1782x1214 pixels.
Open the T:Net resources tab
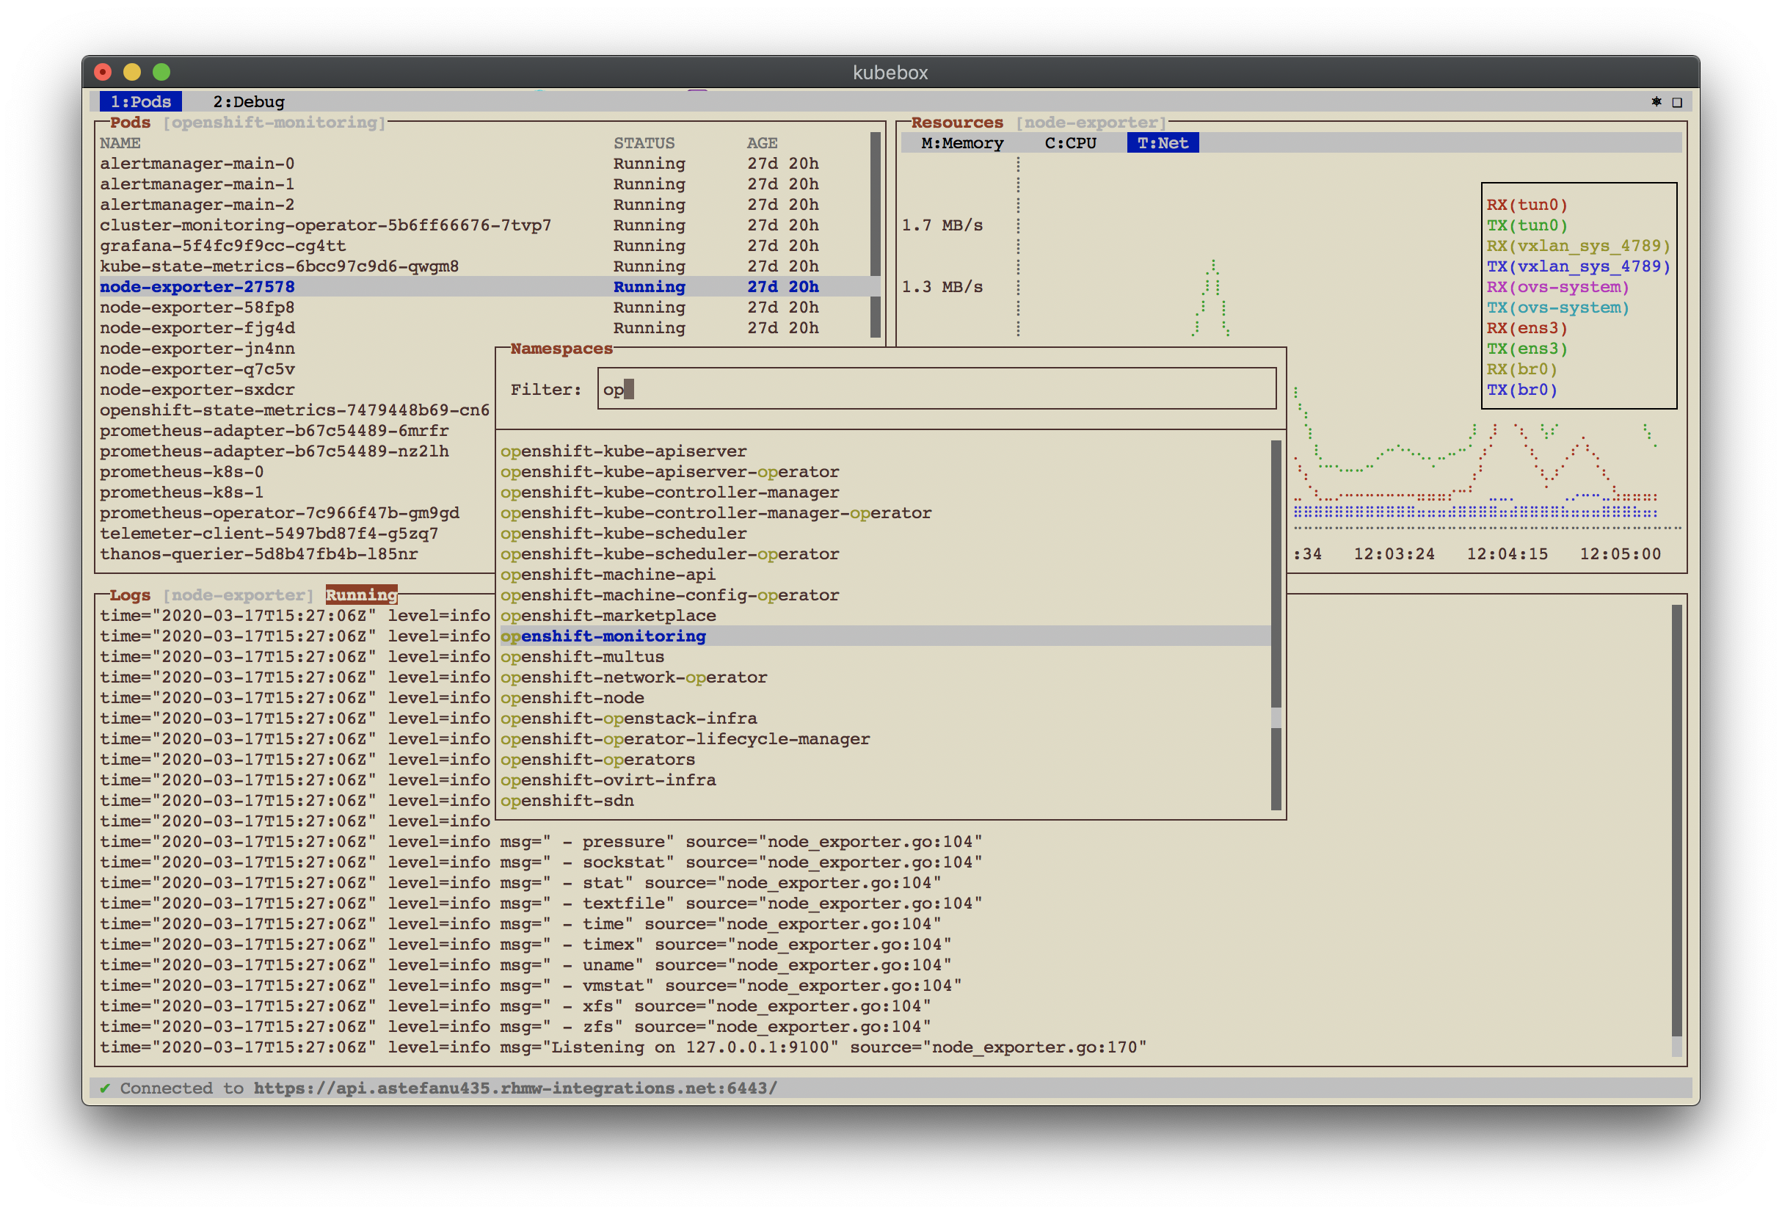tap(1163, 142)
